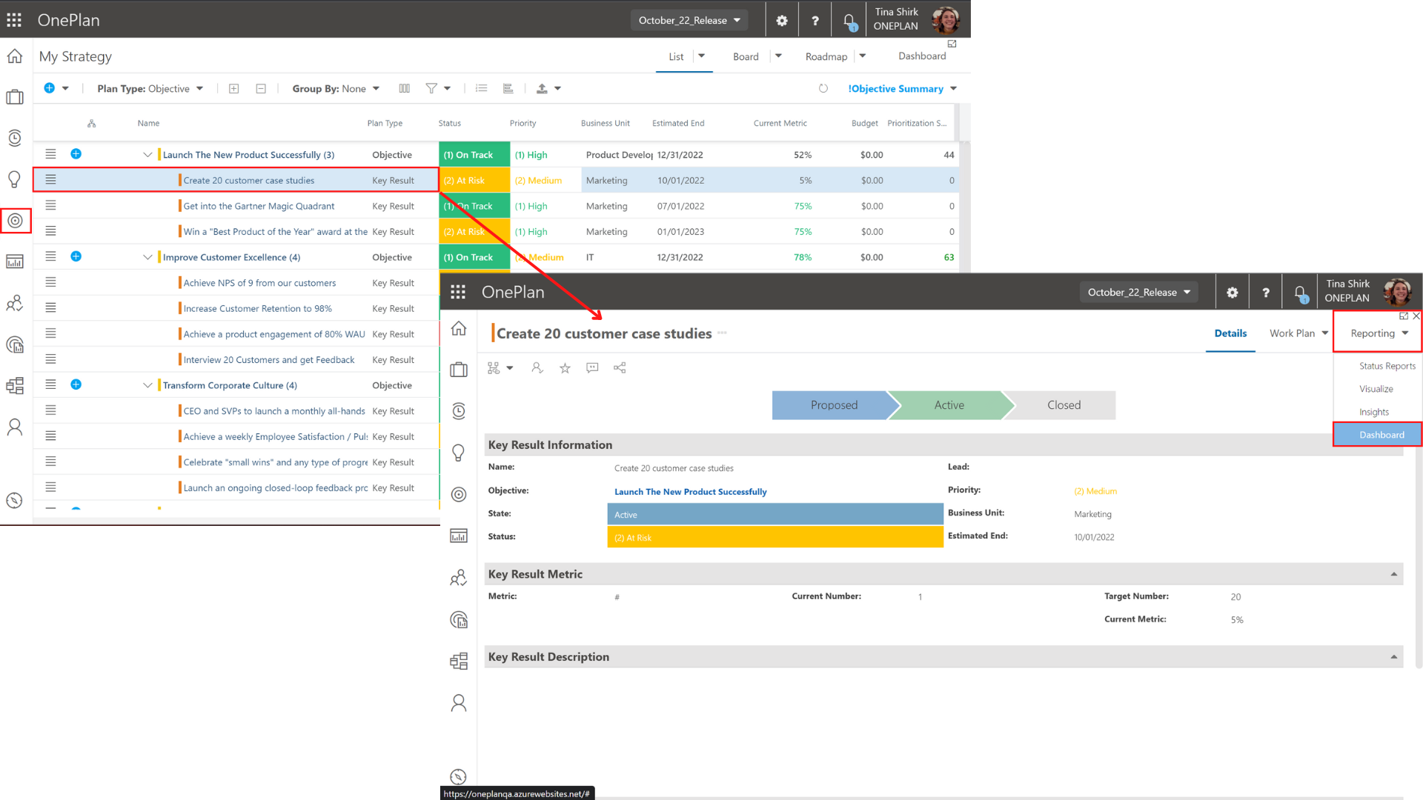This screenshot has height=800, width=1423.
Task: Choose Insights in Reporting menu
Action: point(1373,412)
